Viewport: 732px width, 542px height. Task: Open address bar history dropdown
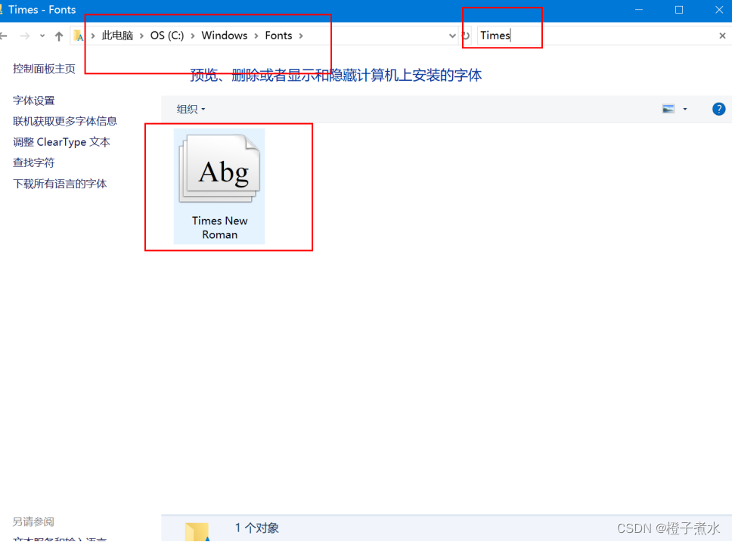(x=452, y=36)
